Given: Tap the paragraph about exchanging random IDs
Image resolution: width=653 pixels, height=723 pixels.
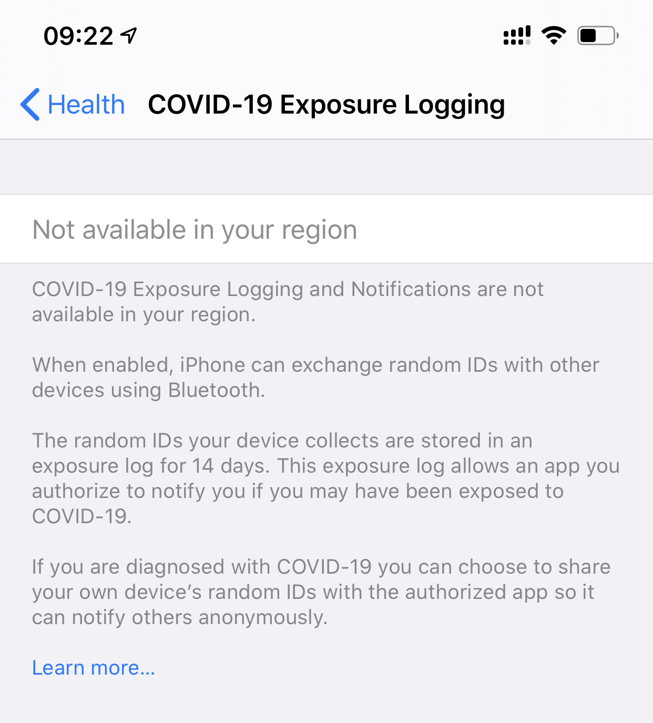Looking at the screenshot, I should [x=315, y=378].
